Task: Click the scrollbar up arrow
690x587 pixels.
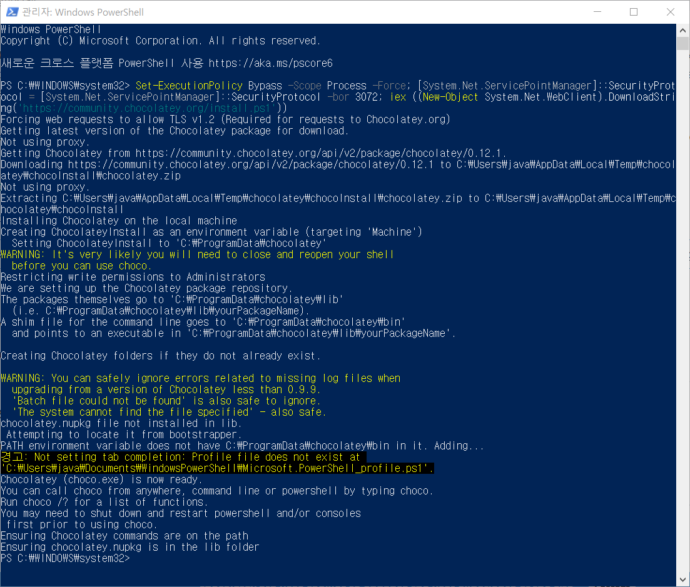Action: click(x=682, y=31)
